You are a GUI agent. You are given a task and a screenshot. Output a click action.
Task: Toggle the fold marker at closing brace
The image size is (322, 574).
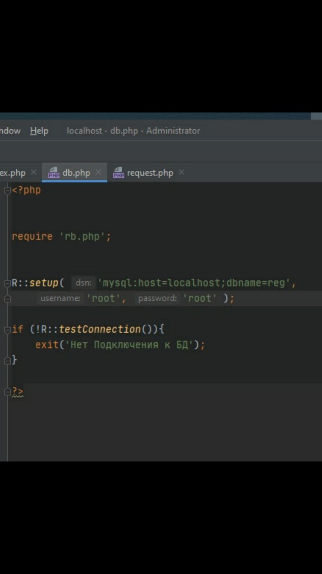point(7,360)
